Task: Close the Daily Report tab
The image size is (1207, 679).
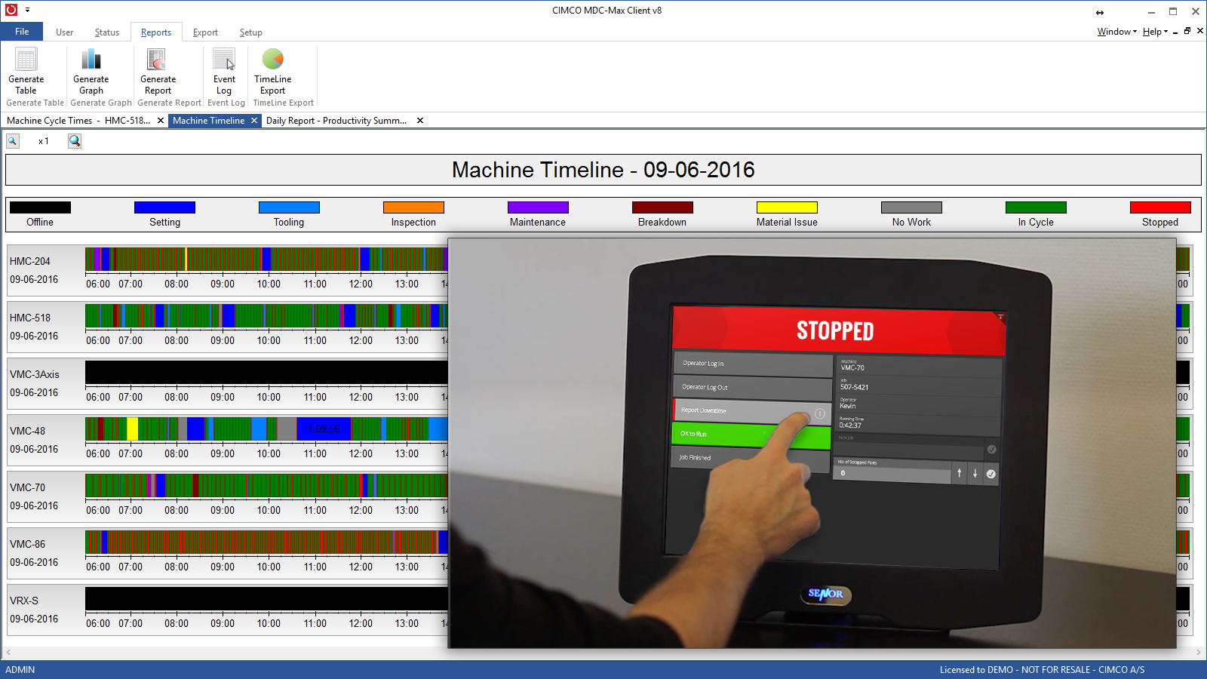Action: (x=420, y=121)
